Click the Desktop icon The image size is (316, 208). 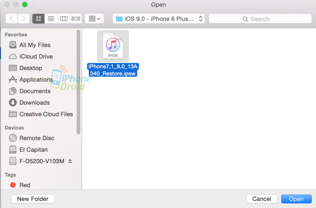point(13,68)
